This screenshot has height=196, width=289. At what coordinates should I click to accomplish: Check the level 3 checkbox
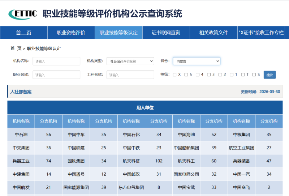(209, 74)
